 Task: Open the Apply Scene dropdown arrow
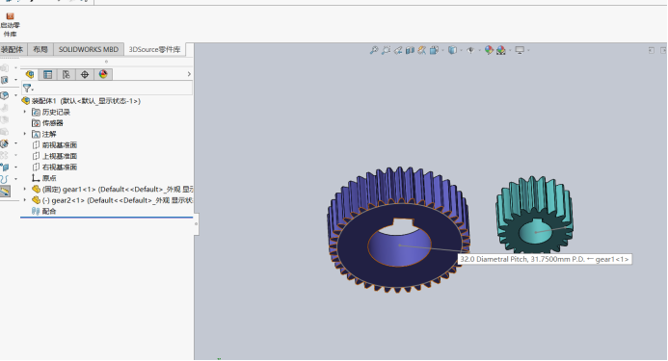[510, 51]
